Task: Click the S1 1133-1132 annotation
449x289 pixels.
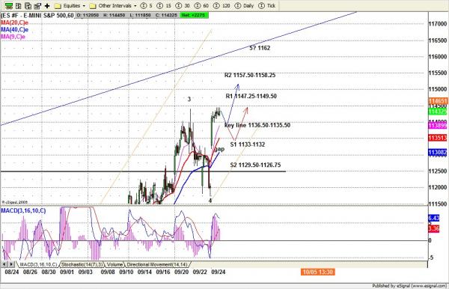Action: click(248, 144)
